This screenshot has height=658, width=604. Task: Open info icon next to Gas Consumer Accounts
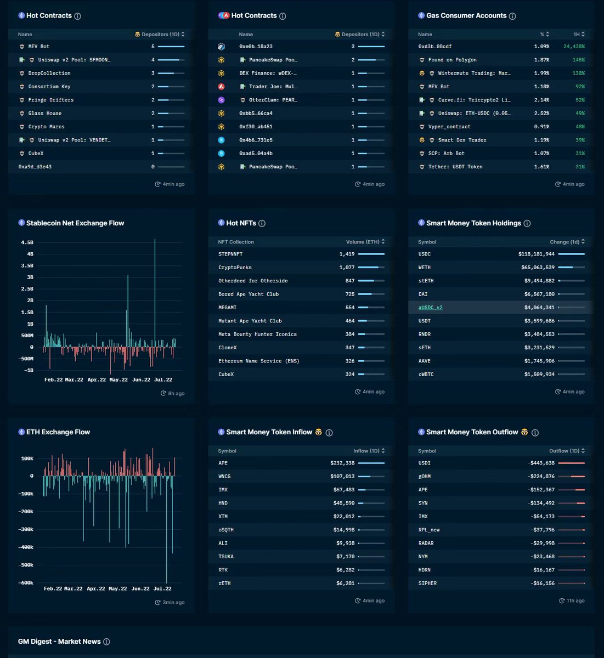(512, 16)
